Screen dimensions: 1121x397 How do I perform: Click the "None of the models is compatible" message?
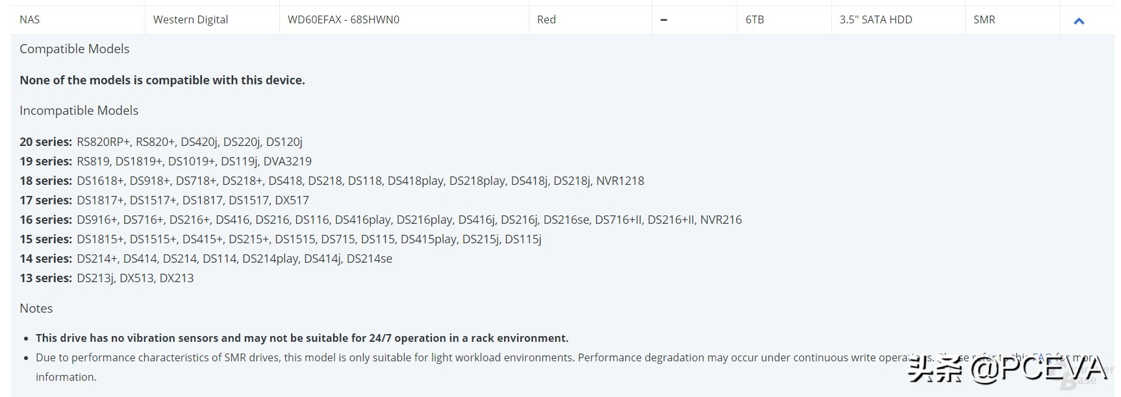click(x=162, y=80)
